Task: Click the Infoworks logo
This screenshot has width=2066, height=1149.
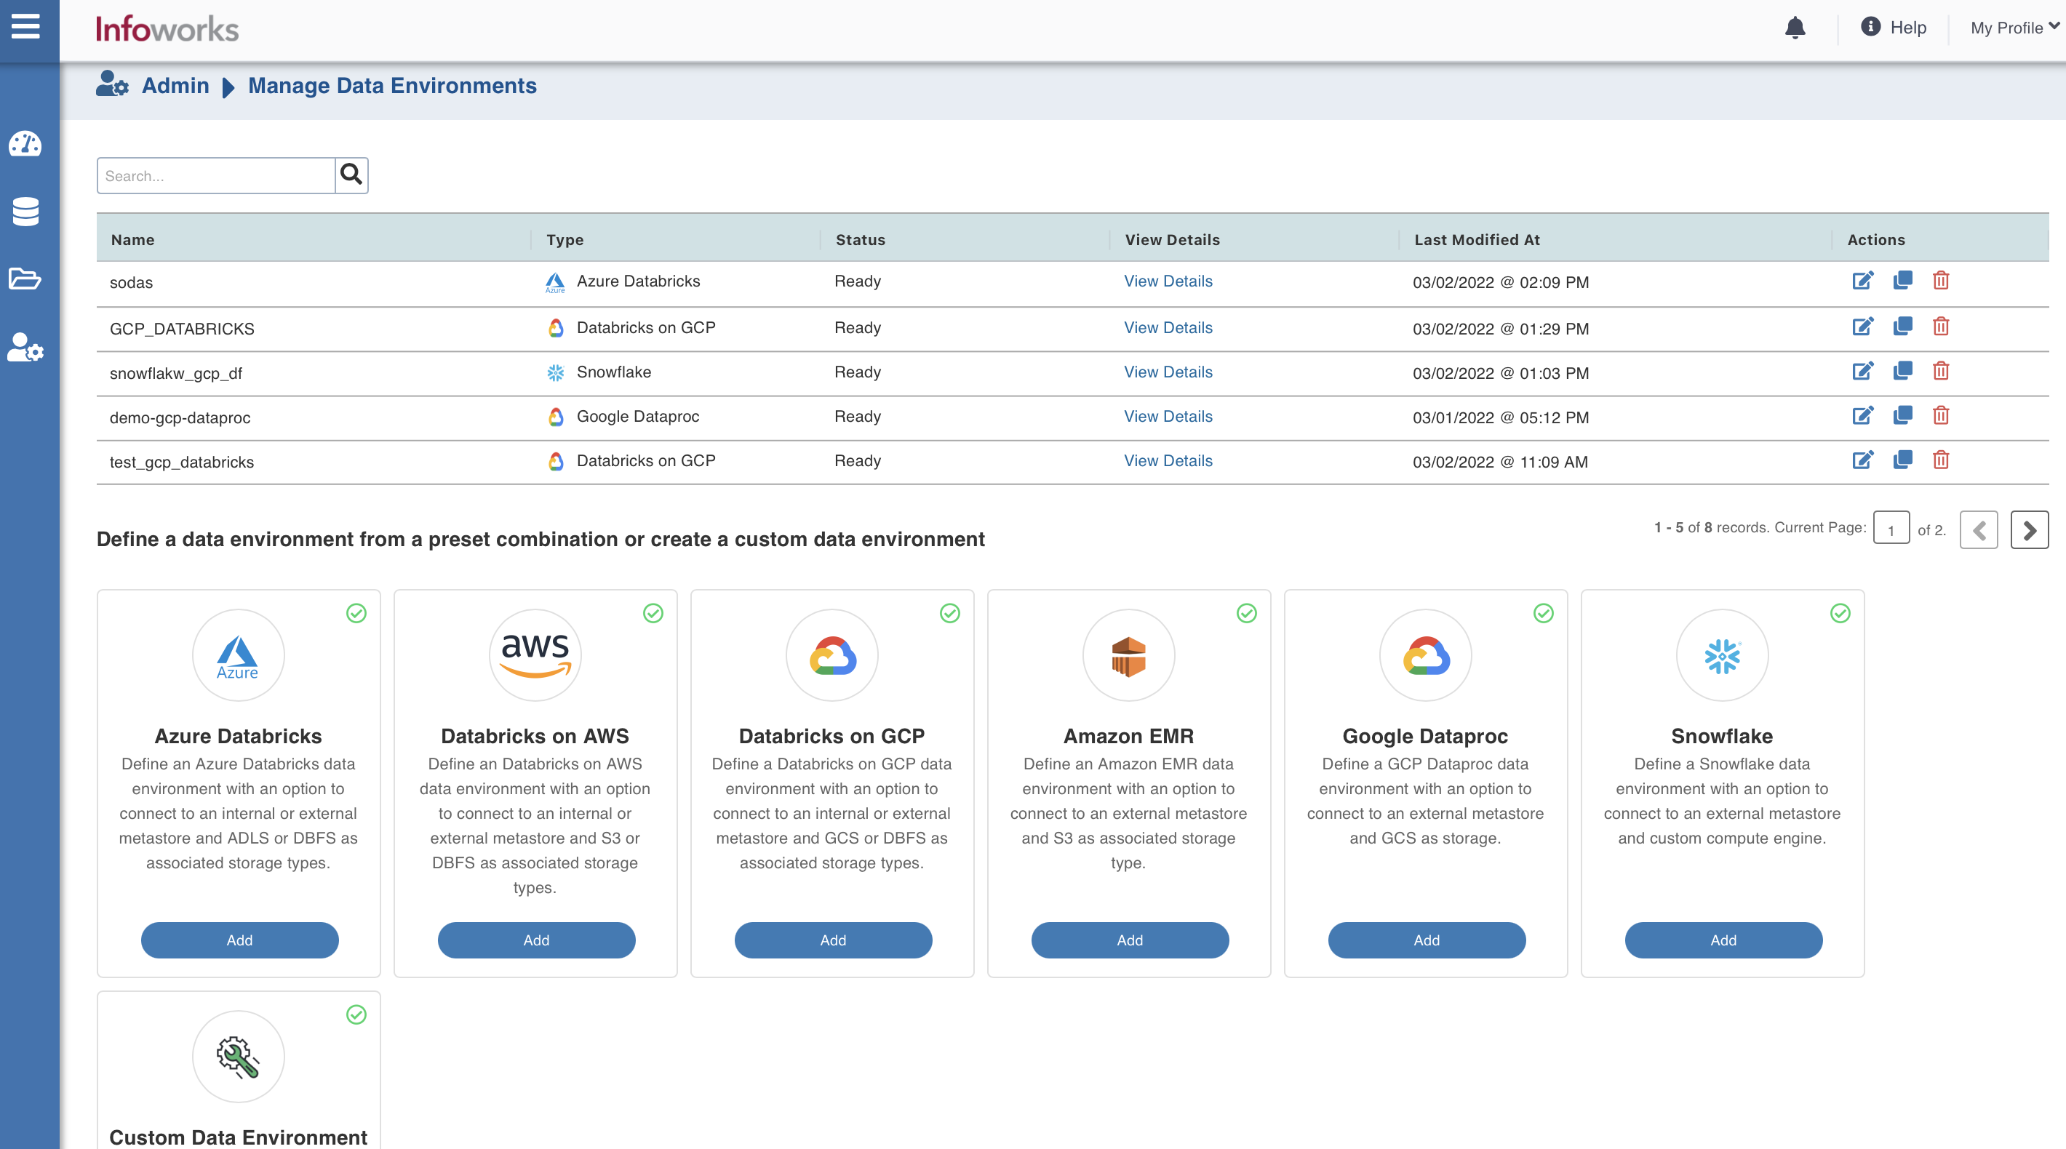Action: (x=167, y=29)
